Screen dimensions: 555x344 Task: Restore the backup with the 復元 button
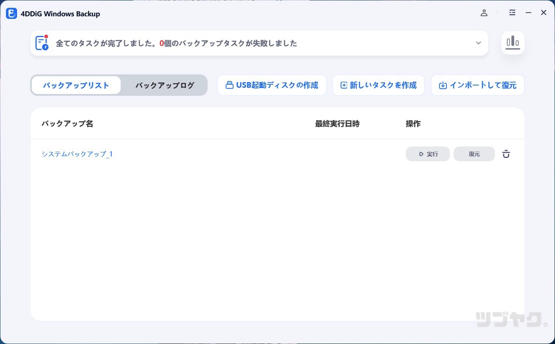[x=474, y=154]
